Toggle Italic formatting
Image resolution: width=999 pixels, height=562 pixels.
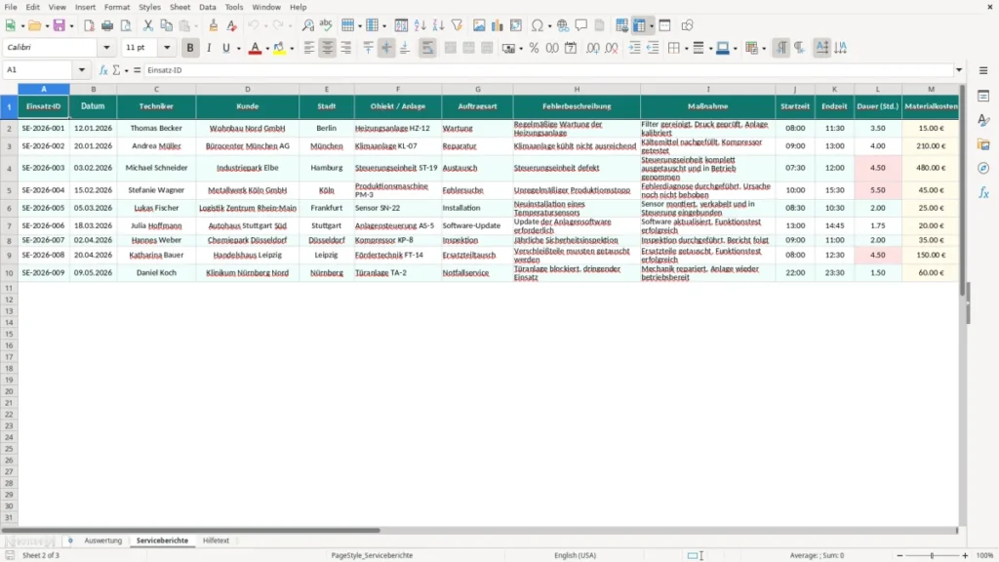coord(209,48)
